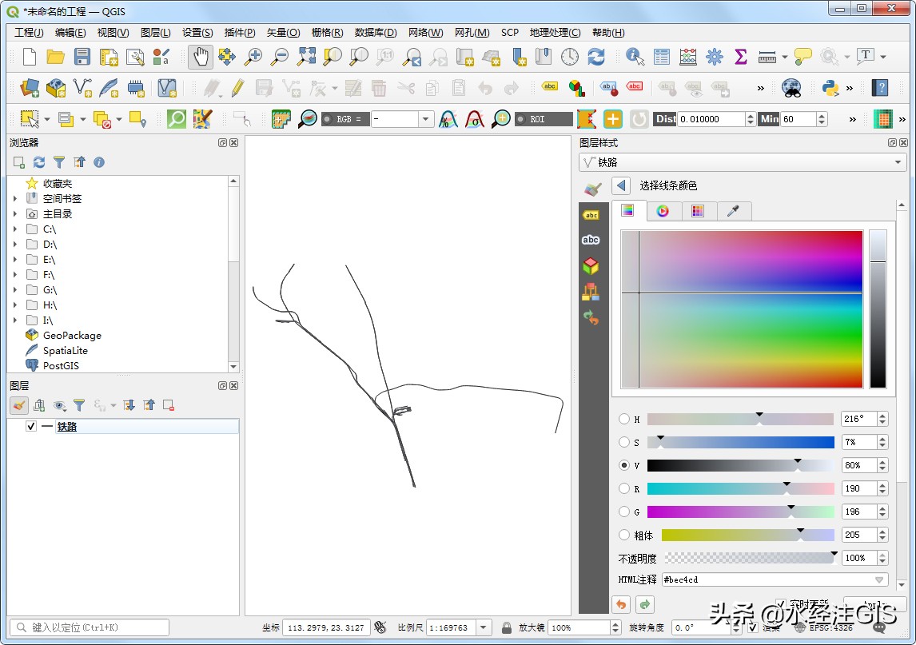Open the 矢量(O) menu
The height and width of the screenshot is (645, 916).
tap(284, 32)
